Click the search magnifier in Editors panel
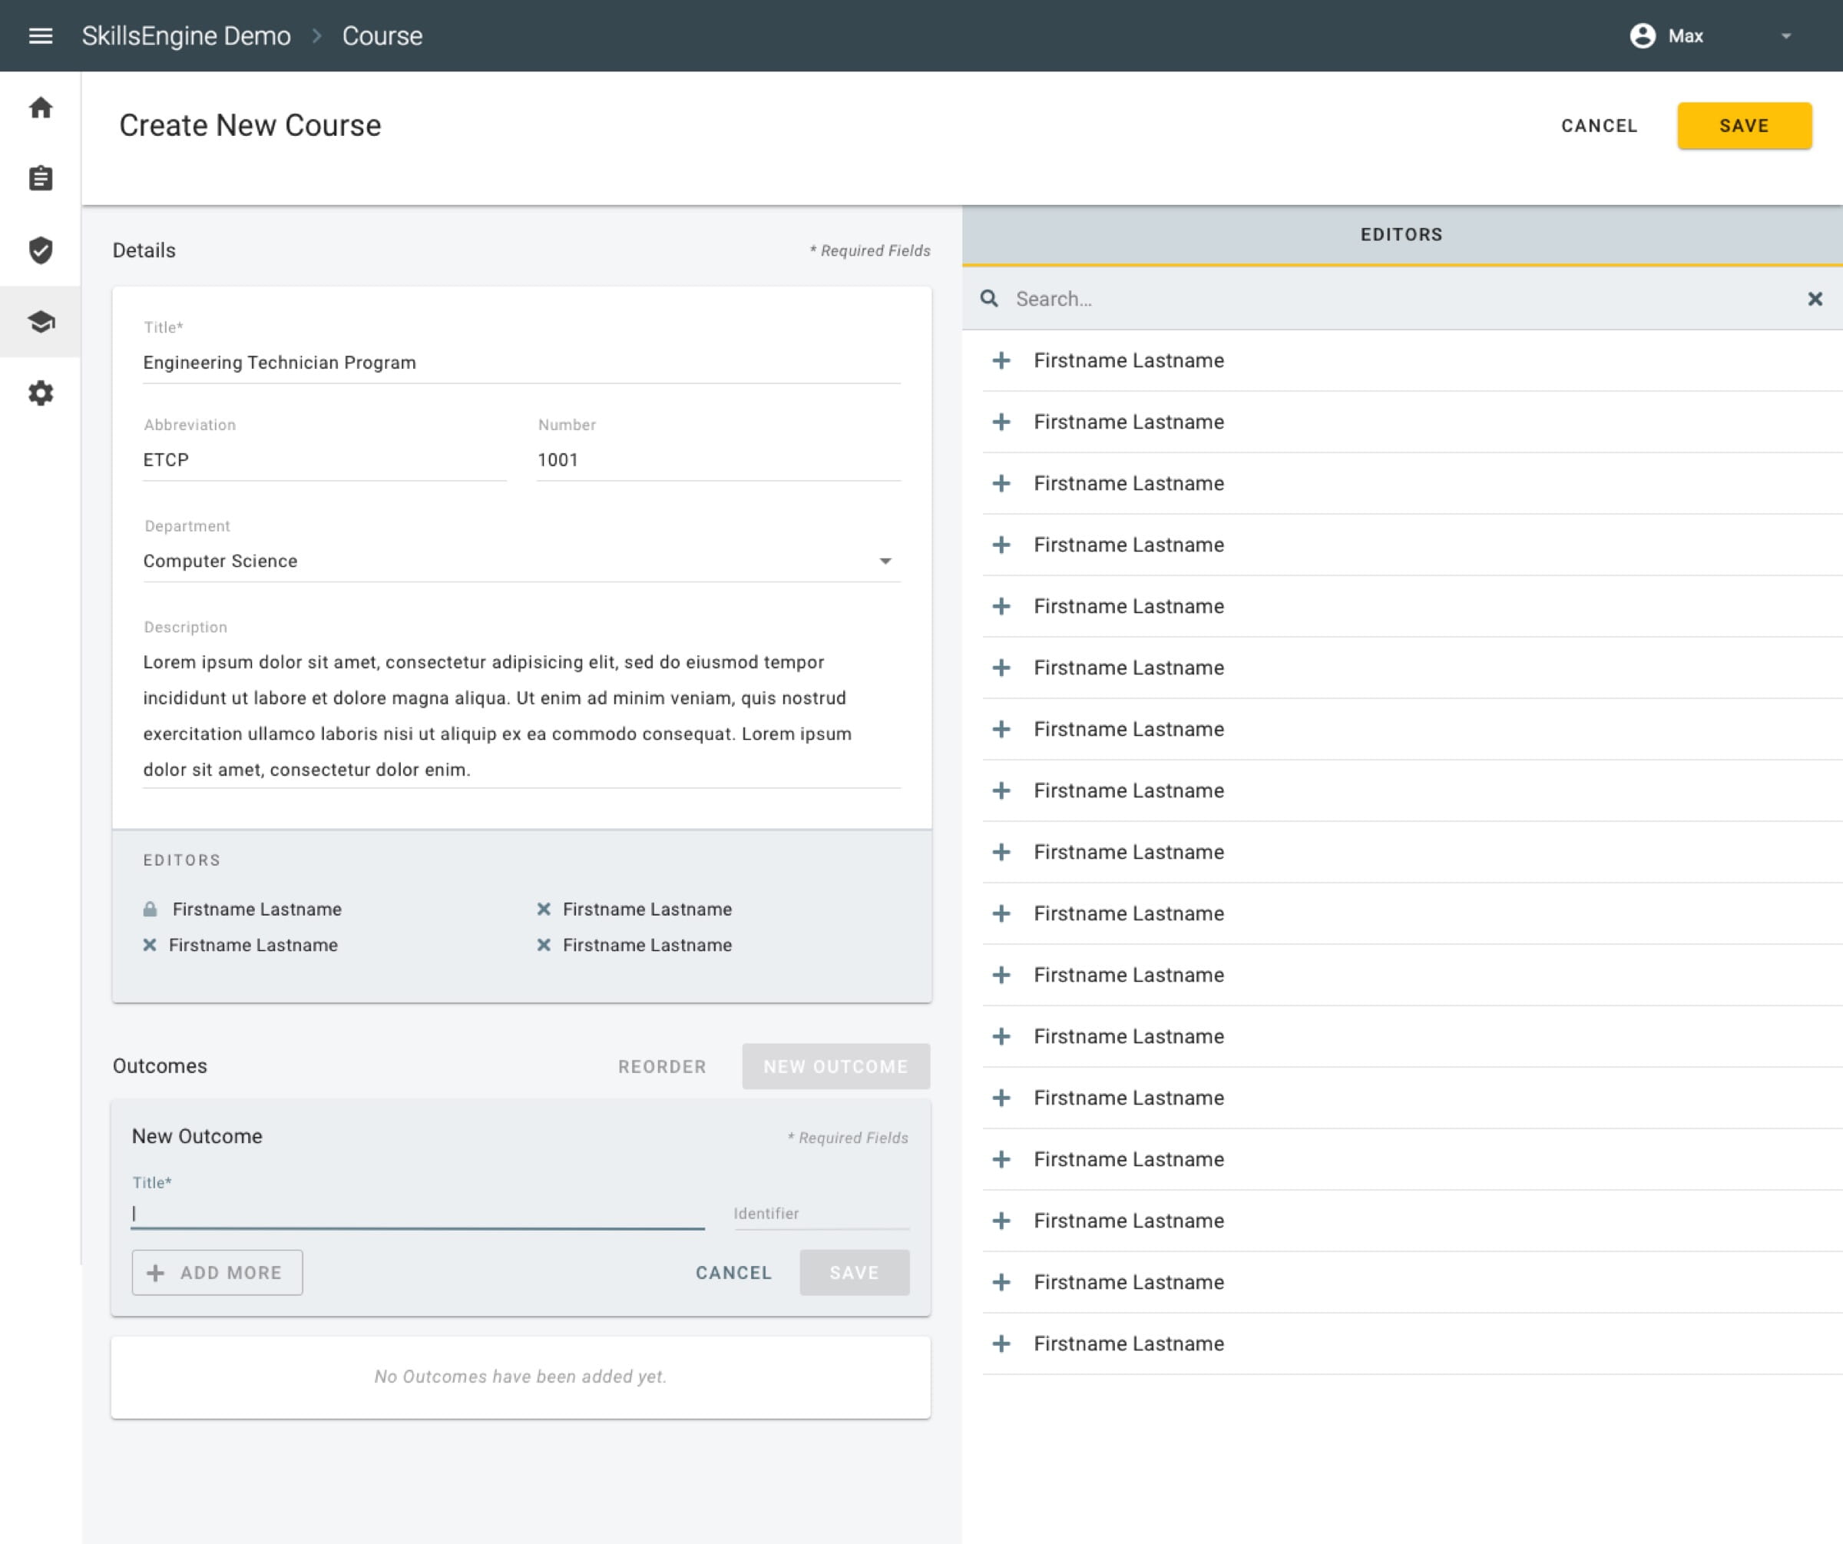This screenshot has width=1843, height=1544. (989, 300)
